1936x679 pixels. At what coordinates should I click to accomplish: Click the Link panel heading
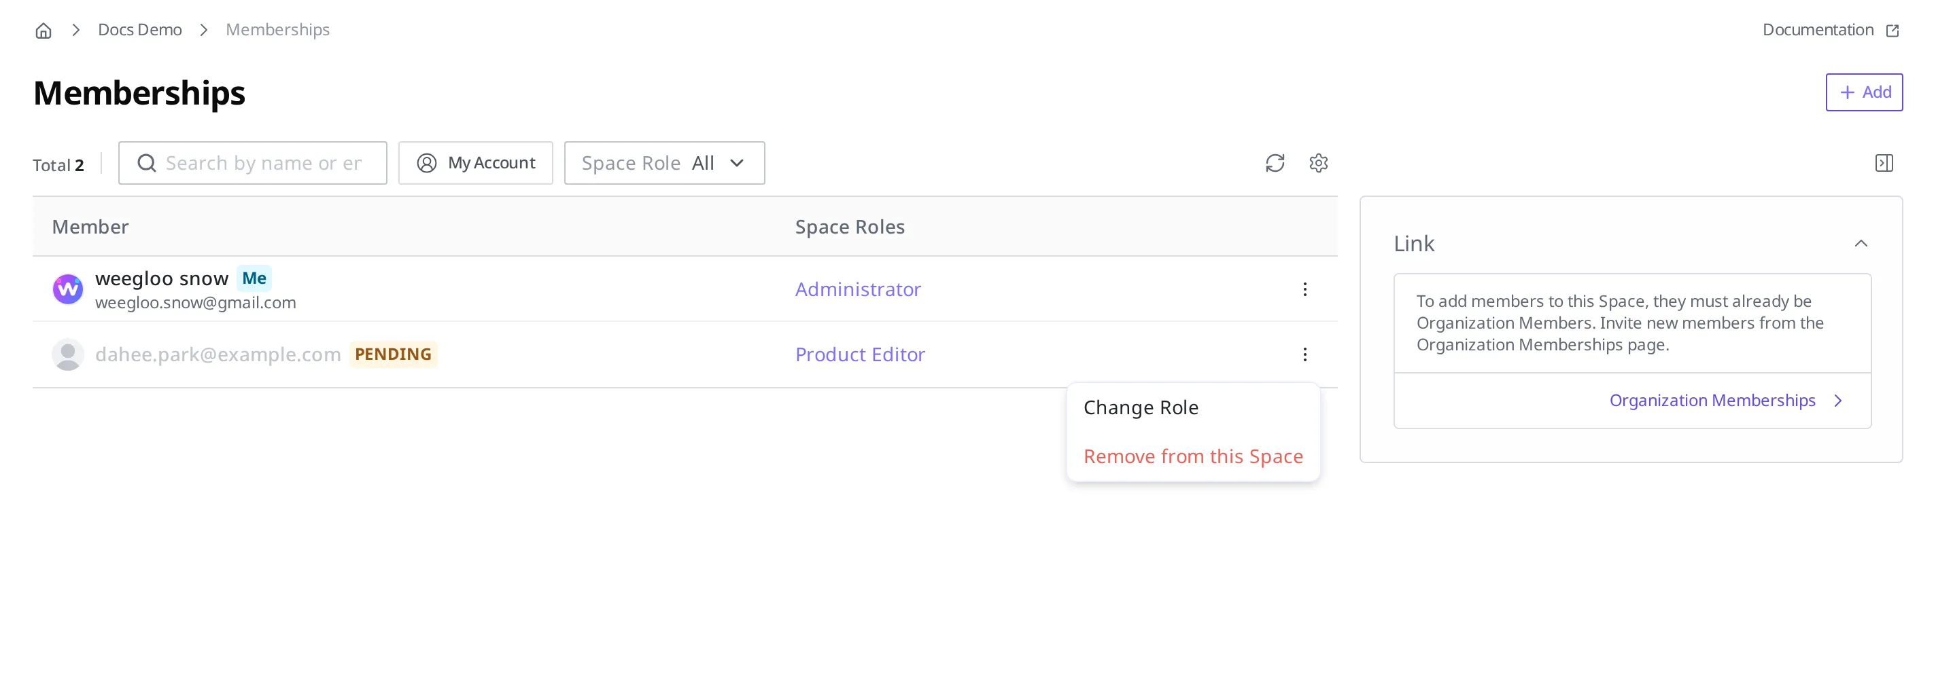pos(1414,243)
